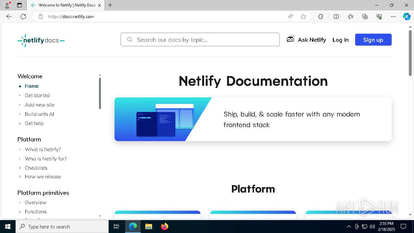Click the Platform primitives sidebar heading
Image resolution: width=414 pixels, height=233 pixels.
[x=43, y=193]
